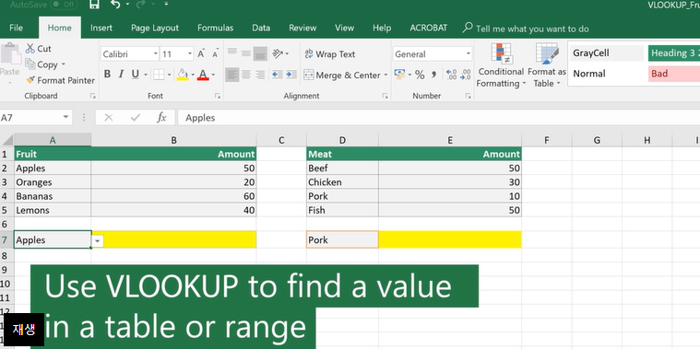This screenshot has height=349, width=700.
Task: Click the Orientation text angle icon
Action: [279, 53]
